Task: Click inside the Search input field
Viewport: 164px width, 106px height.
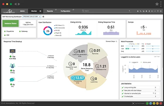Action: click(x=106, y=11)
